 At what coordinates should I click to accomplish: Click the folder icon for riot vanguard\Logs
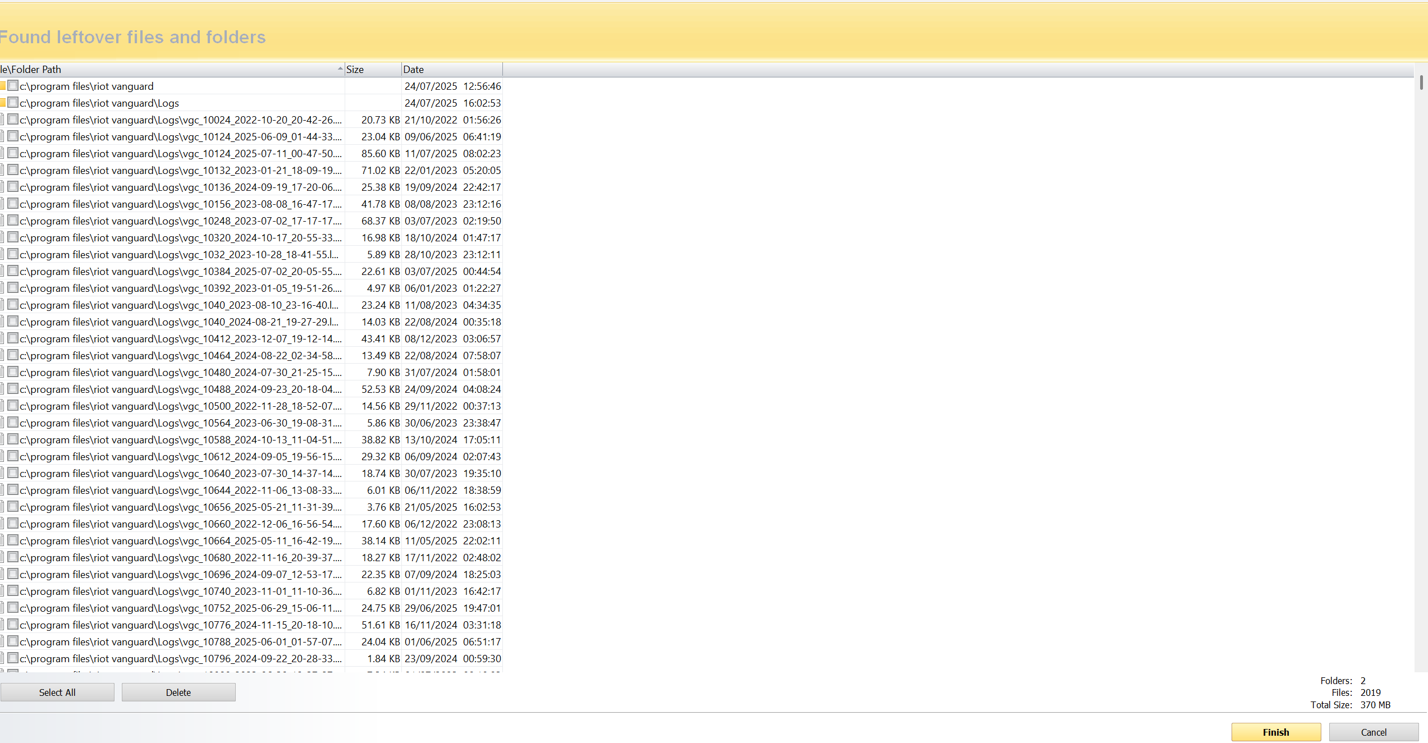(3, 103)
